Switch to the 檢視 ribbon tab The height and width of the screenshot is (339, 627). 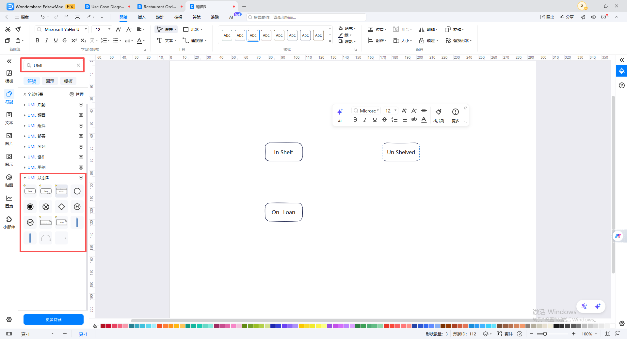178,17
